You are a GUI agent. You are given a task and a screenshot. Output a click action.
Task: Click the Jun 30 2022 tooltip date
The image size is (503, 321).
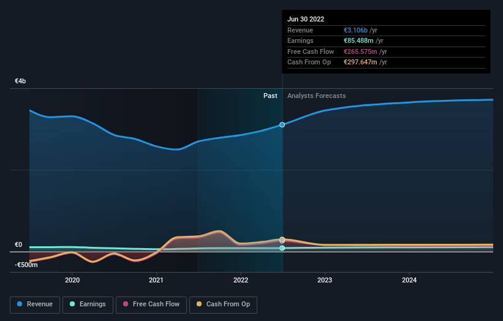tap(306, 19)
